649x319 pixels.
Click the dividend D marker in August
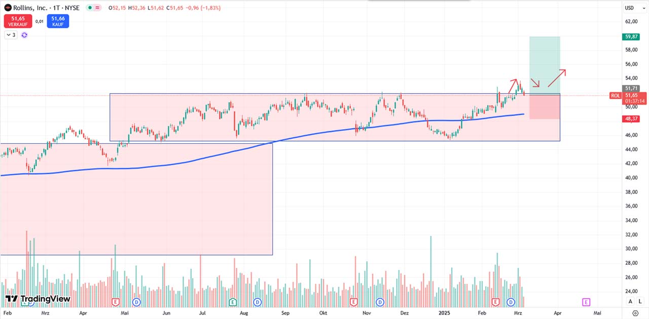(x=257, y=302)
